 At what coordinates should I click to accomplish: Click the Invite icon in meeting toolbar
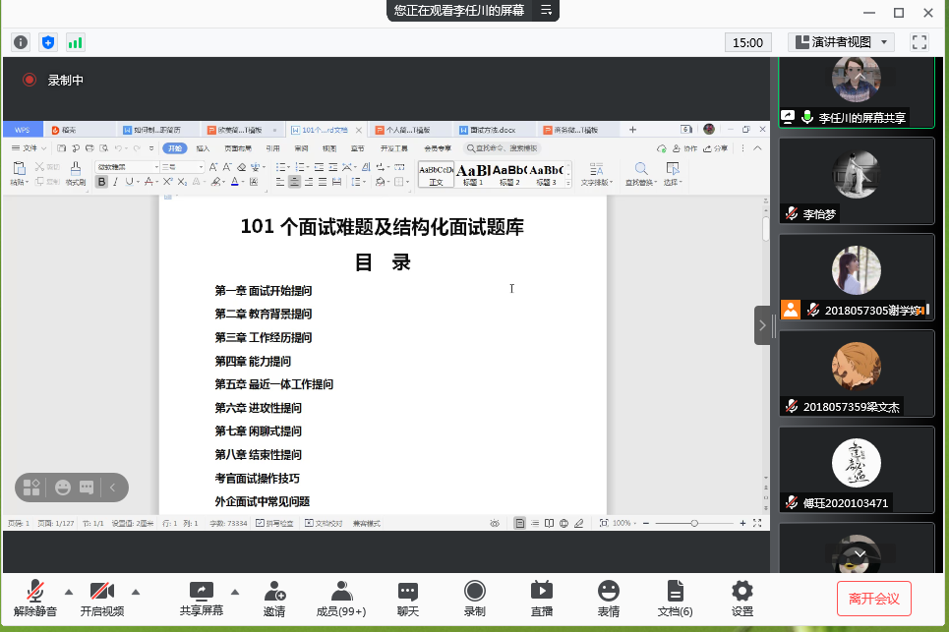coord(274,592)
